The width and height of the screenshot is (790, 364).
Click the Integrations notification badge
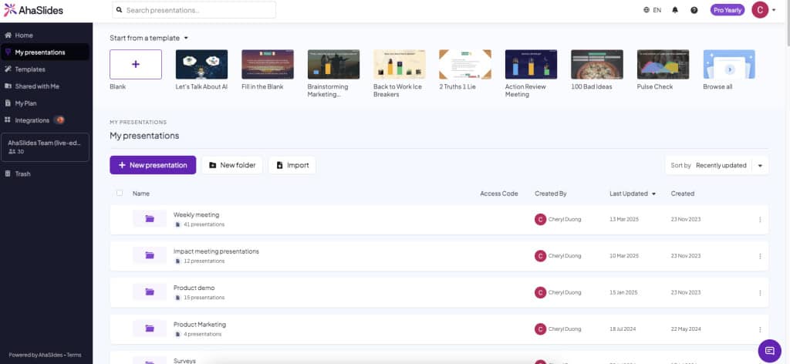tap(59, 120)
